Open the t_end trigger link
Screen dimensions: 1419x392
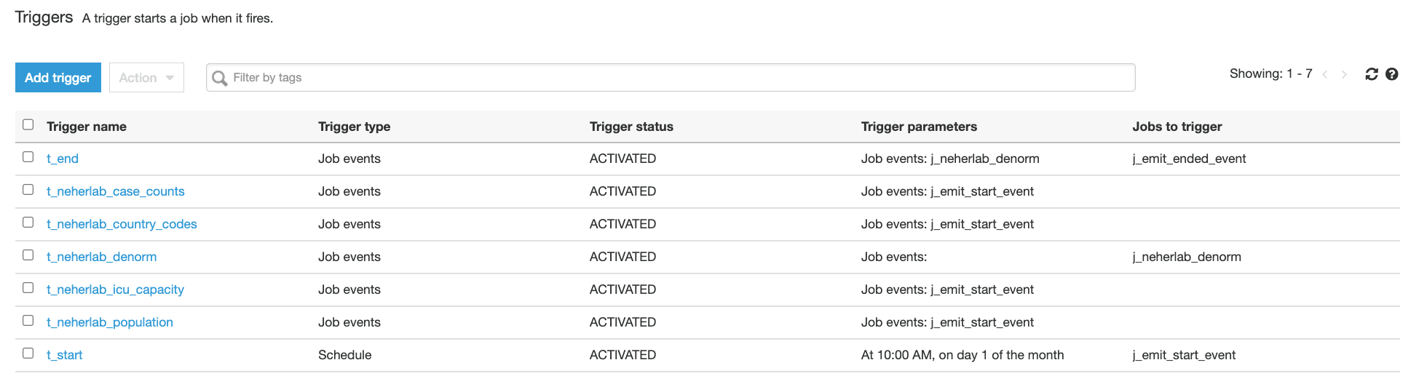click(x=63, y=159)
